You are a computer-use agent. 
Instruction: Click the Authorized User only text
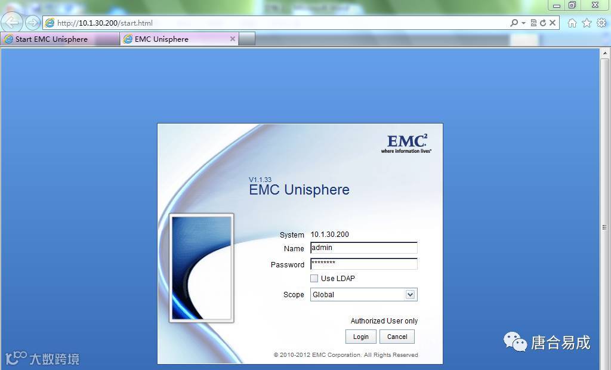384,321
